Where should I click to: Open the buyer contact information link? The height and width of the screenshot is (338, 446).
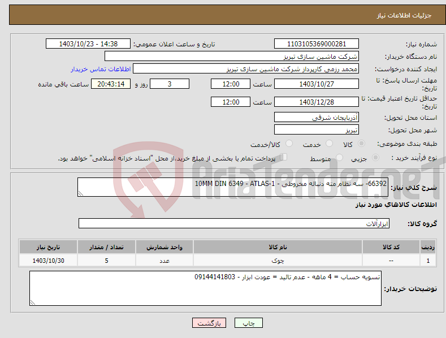tap(101, 69)
